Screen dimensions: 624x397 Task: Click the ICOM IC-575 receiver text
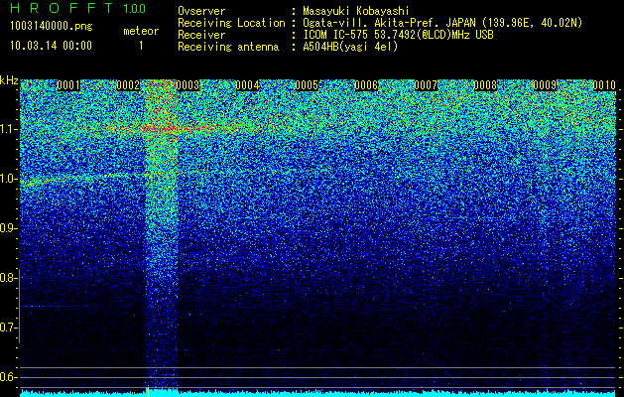(x=398, y=35)
